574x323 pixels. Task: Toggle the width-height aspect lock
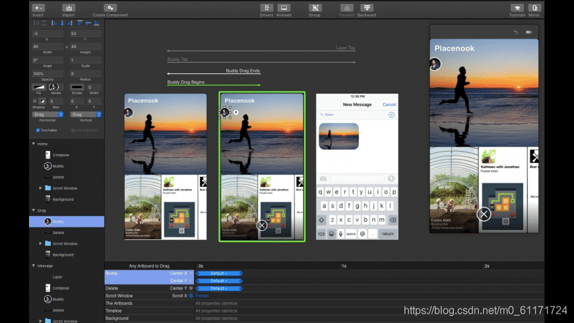click(x=67, y=47)
